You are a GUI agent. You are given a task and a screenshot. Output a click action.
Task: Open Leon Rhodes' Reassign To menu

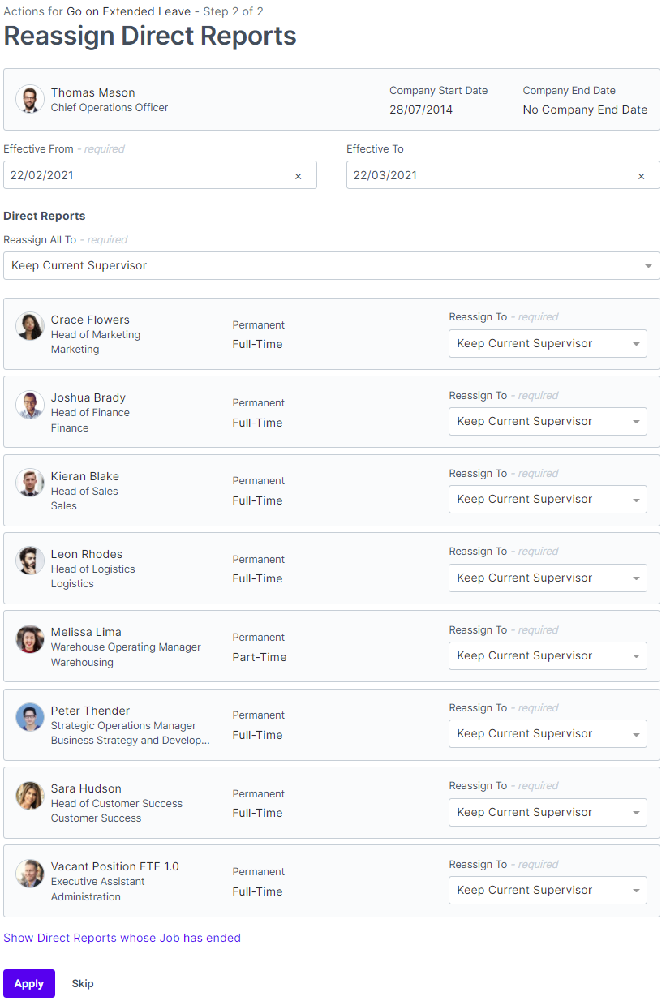[x=548, y=578]
